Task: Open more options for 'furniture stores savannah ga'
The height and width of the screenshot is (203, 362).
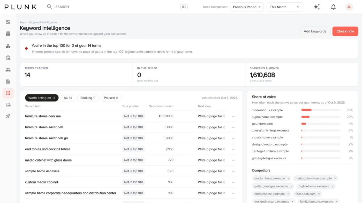Action: (234, 138)
